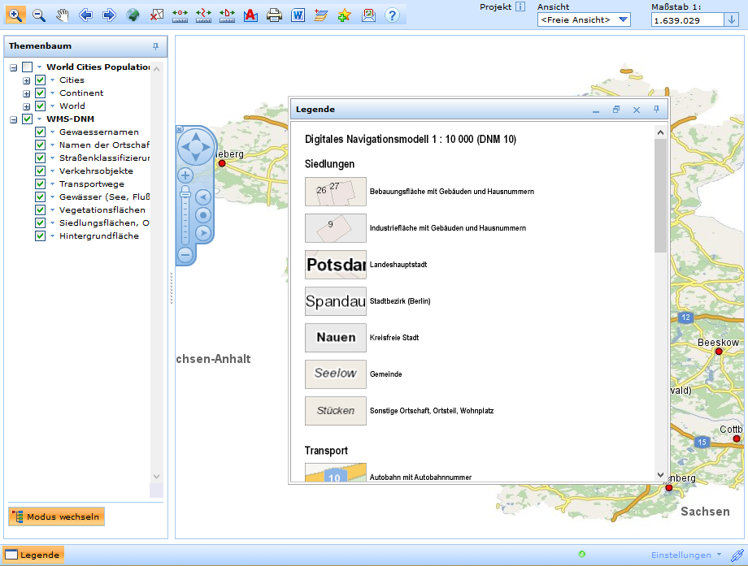Enable the World Cities Population group checkbox
The image size is (748, 566).
(x=26, y=67)
